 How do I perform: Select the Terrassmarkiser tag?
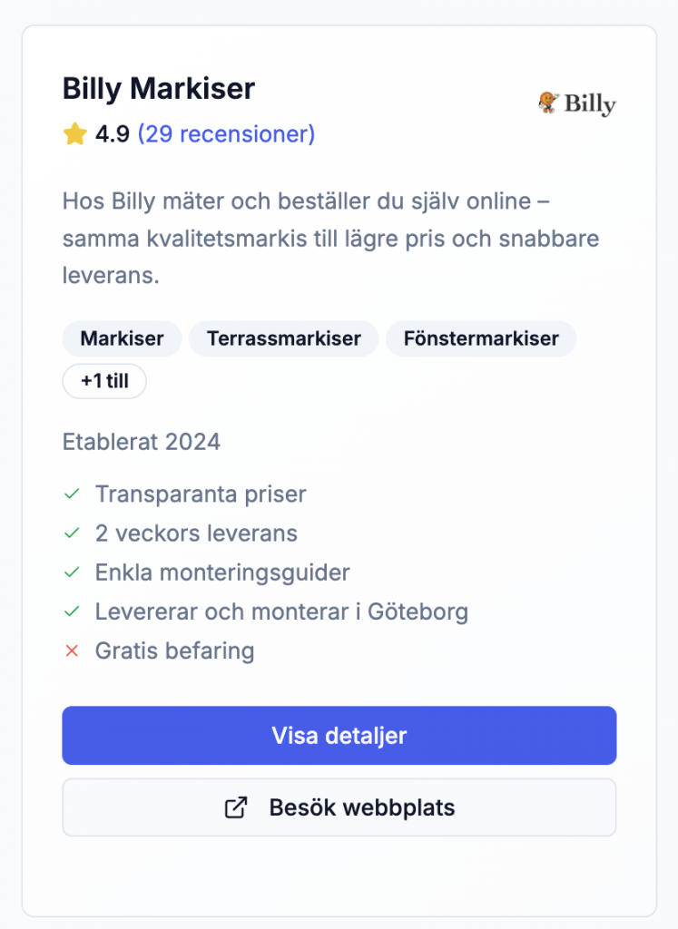coord(284,338)
